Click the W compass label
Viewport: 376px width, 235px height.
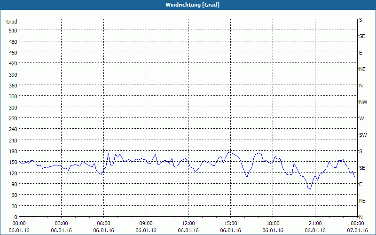361,118
